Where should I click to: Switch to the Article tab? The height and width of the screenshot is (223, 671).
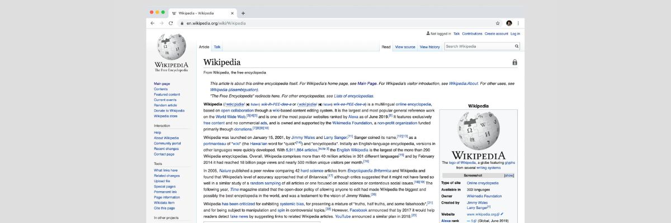[204, 47]
